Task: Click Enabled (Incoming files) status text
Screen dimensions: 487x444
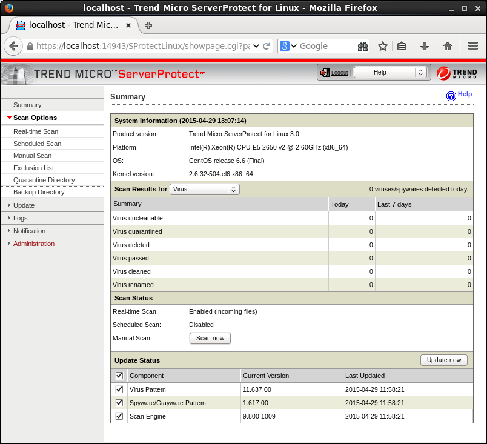Action: [223, 311]
